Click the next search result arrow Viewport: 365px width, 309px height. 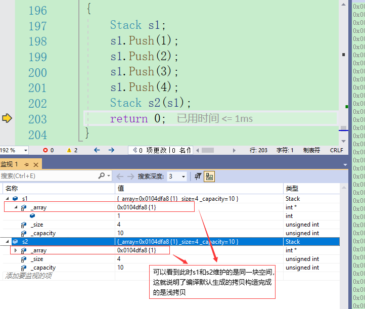tap(130, 176)
